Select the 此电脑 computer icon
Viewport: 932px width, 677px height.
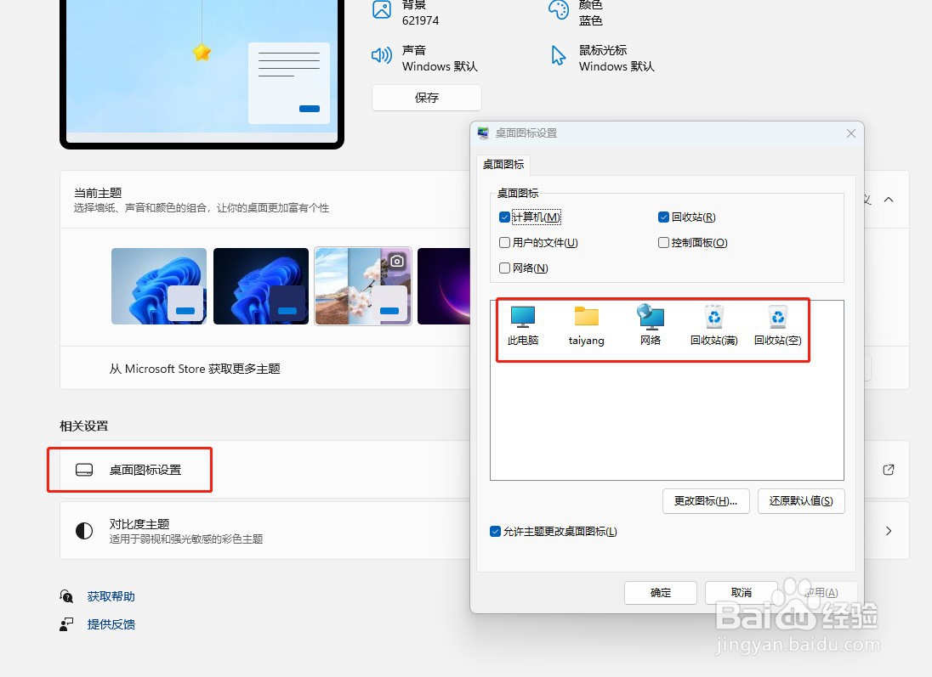(x=522, y=325)
